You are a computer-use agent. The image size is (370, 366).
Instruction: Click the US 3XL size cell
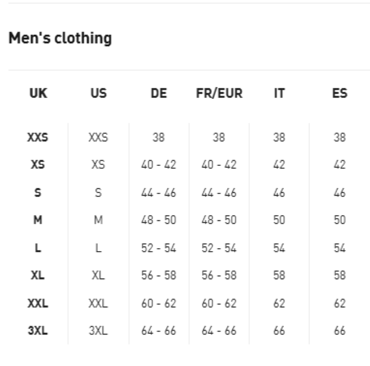point(98,331)
